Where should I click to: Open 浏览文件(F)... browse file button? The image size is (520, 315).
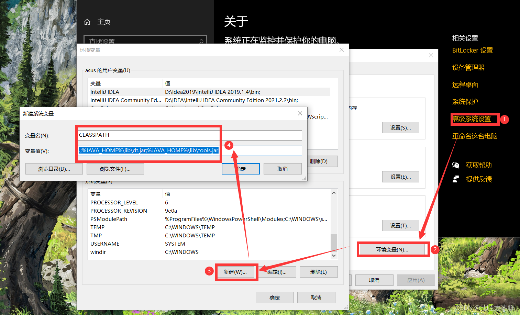point(115,169)
